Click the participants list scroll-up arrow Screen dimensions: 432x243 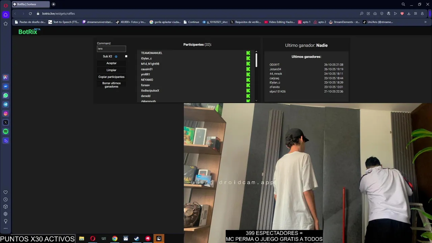(x=256, y=52)
